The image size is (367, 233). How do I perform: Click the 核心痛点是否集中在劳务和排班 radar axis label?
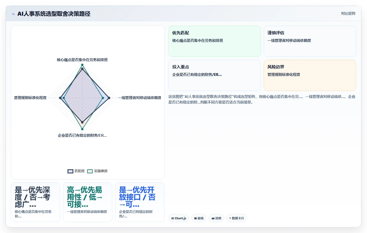(82, 60)
